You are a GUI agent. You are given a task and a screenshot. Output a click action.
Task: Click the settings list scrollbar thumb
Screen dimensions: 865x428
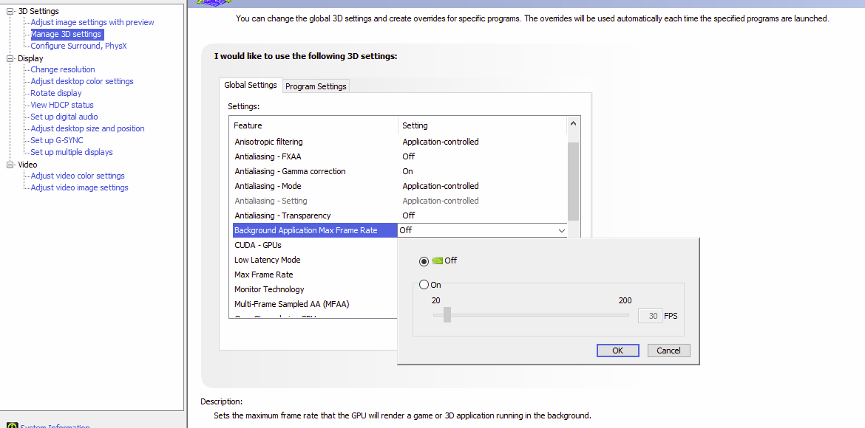[x=573, y=182]
